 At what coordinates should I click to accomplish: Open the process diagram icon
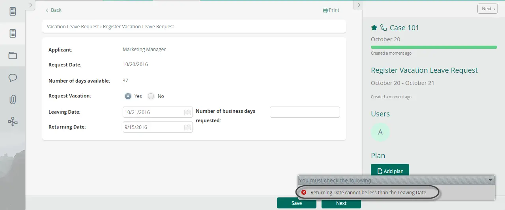pos(13,122)
